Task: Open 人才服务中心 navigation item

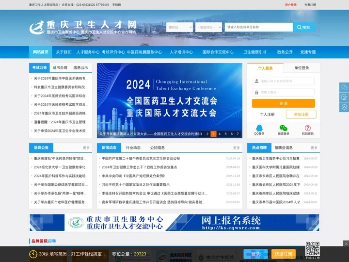Action: coord(88,52)
